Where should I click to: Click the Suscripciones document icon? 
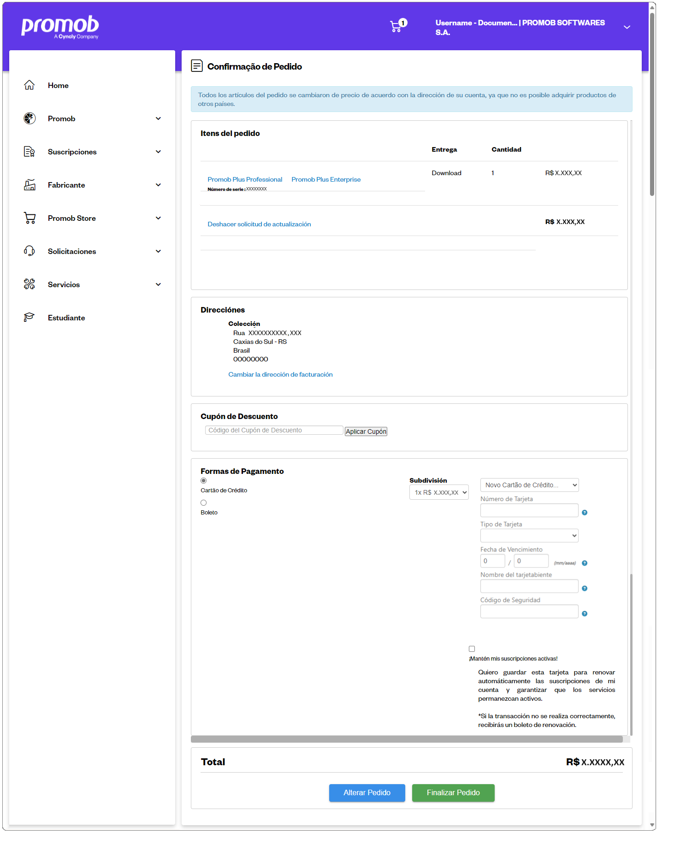(x=30, y=152)
